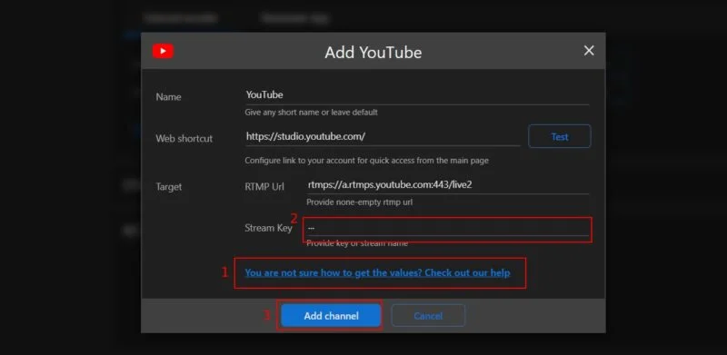Click the 'Web shortcut' label
Viewport: 727px width, 355px height.
[x=184, y=139]
